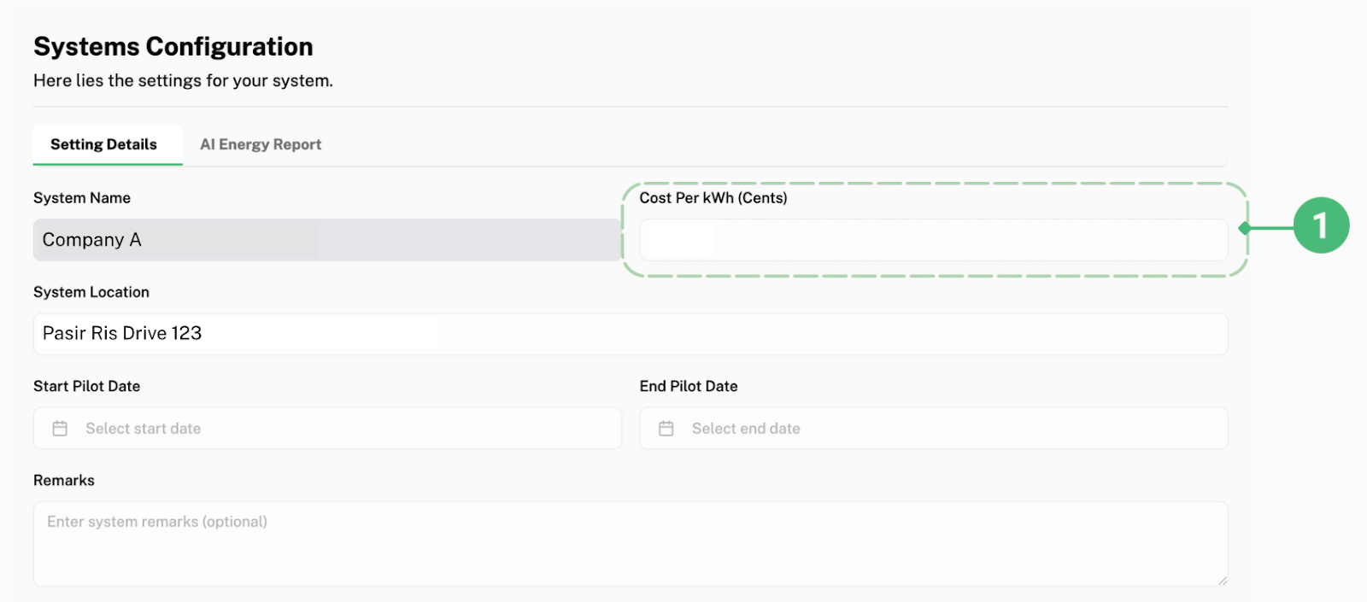Image resolution: width=1367 pixels, height=602 pixels.
Task: Click the System Name field showing Company A
Action: (x=326, y=240)
